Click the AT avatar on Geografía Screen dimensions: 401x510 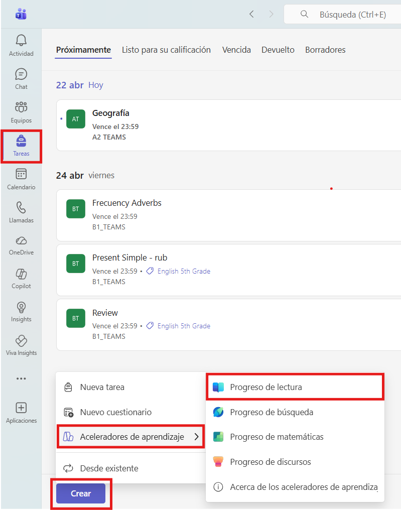[76, 119]
